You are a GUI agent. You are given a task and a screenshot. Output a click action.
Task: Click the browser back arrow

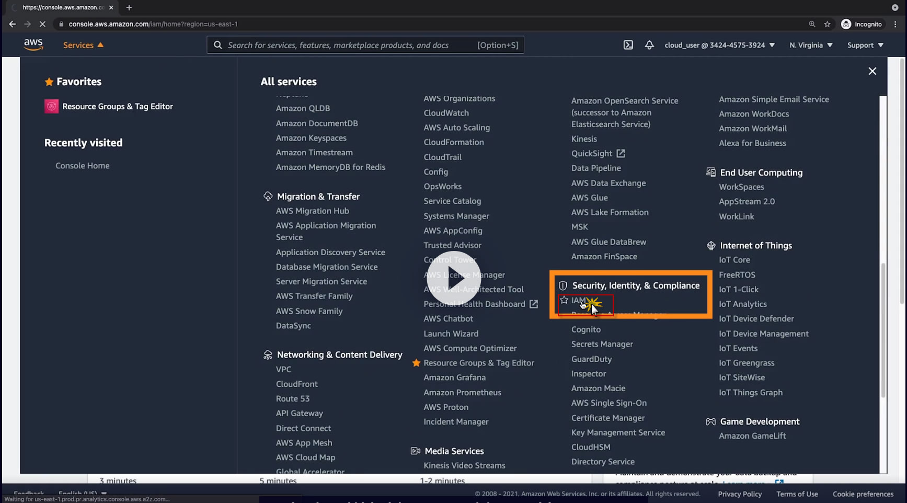coord(12,24)
